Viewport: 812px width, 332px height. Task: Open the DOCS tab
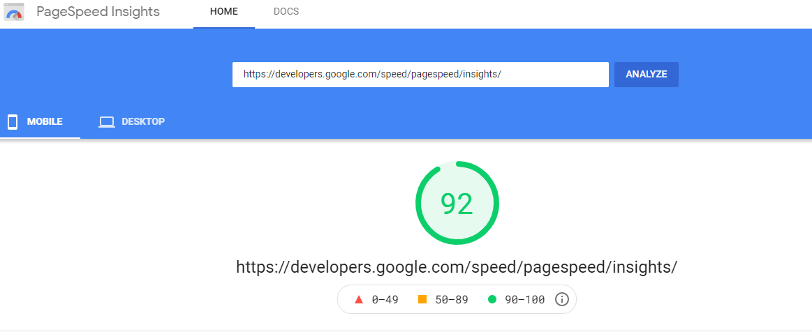pyautogui.click(x=286, y=12)
